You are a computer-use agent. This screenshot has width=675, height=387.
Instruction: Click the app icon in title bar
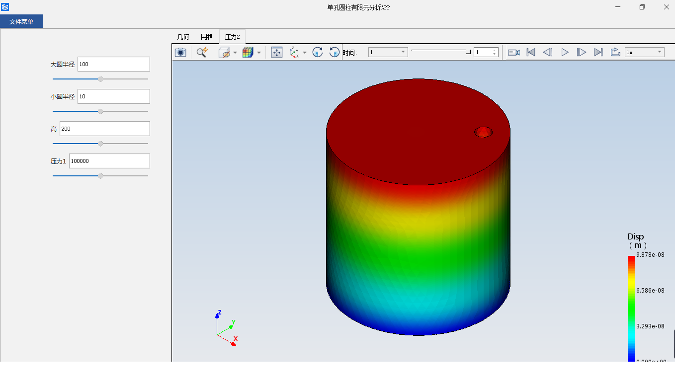(5, 7)
